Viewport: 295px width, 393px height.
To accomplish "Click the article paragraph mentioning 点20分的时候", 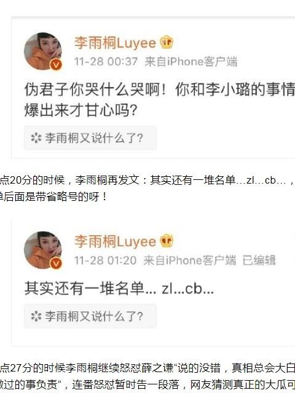I will point(147,189).
